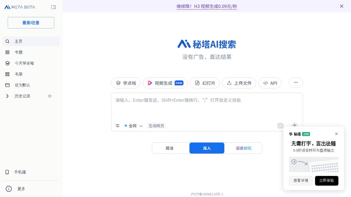Click the 没有广告，直达结果 tagline
Viewport: 351px width, 197px height.
pos(207,57)
